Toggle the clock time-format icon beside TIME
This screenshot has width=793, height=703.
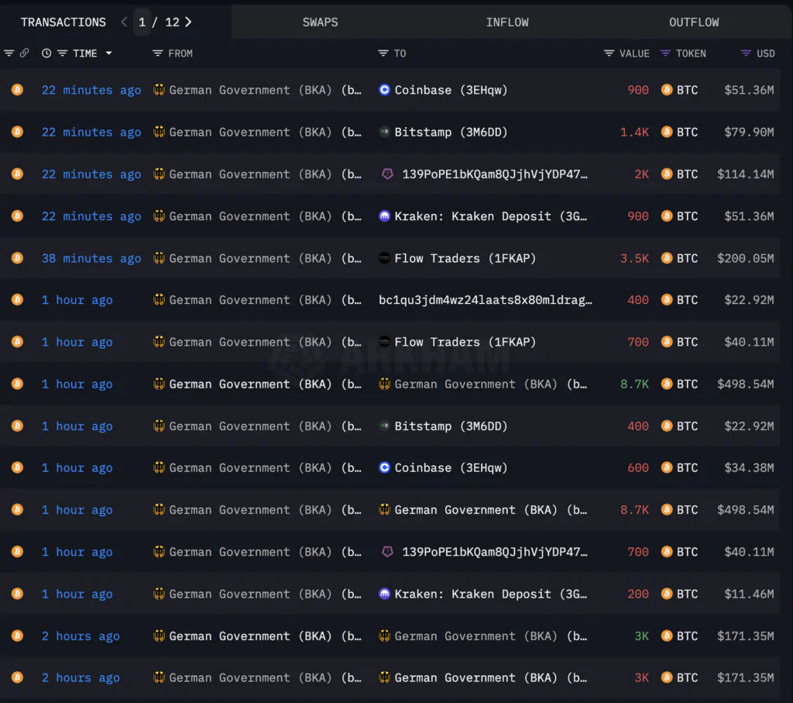pyautogui.click(x=46, y=53)
